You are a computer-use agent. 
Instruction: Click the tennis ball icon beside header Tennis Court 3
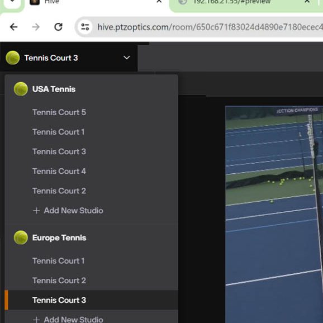13,58
